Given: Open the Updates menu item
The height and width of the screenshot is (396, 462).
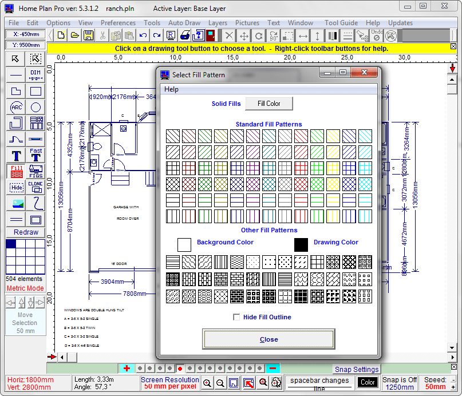Looking at the screenshot, I should tap(400, 23).
